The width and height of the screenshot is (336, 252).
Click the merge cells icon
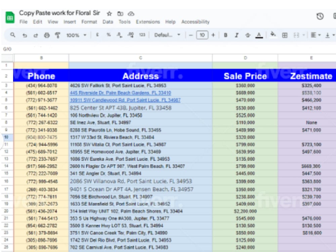296,35
